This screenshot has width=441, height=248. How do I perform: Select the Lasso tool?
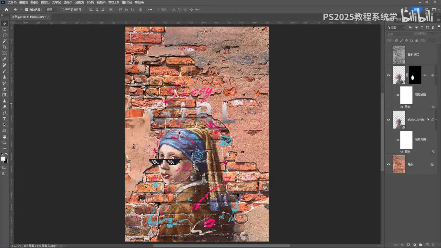(x=4, y=35)
